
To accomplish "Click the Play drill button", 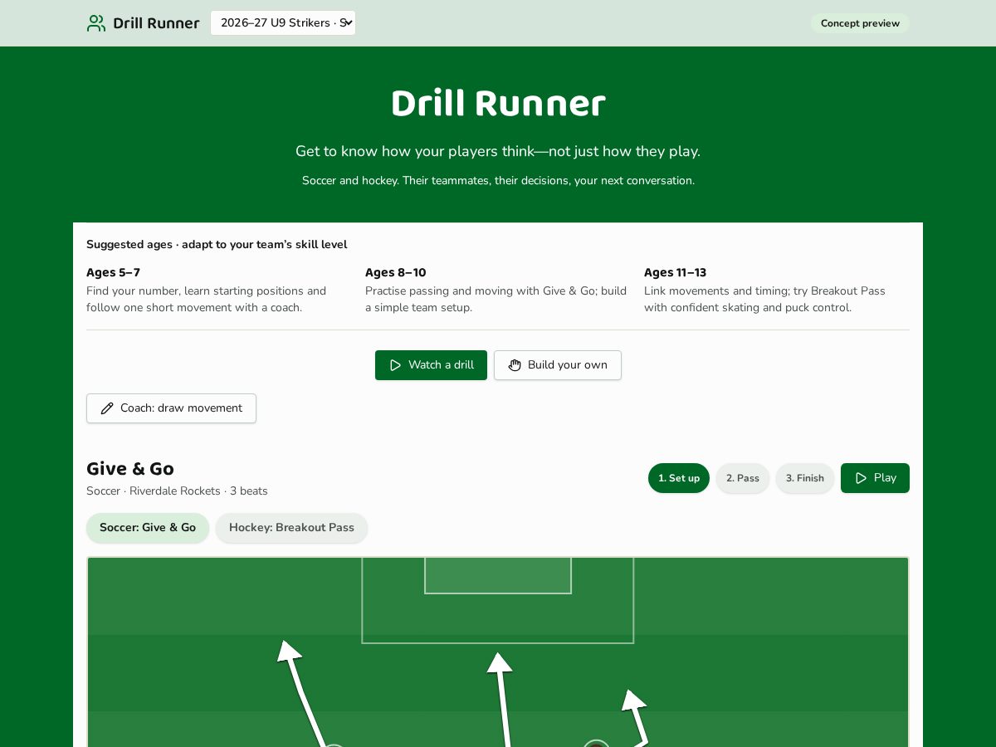I will pyautogui.click(x=875, y=478).
